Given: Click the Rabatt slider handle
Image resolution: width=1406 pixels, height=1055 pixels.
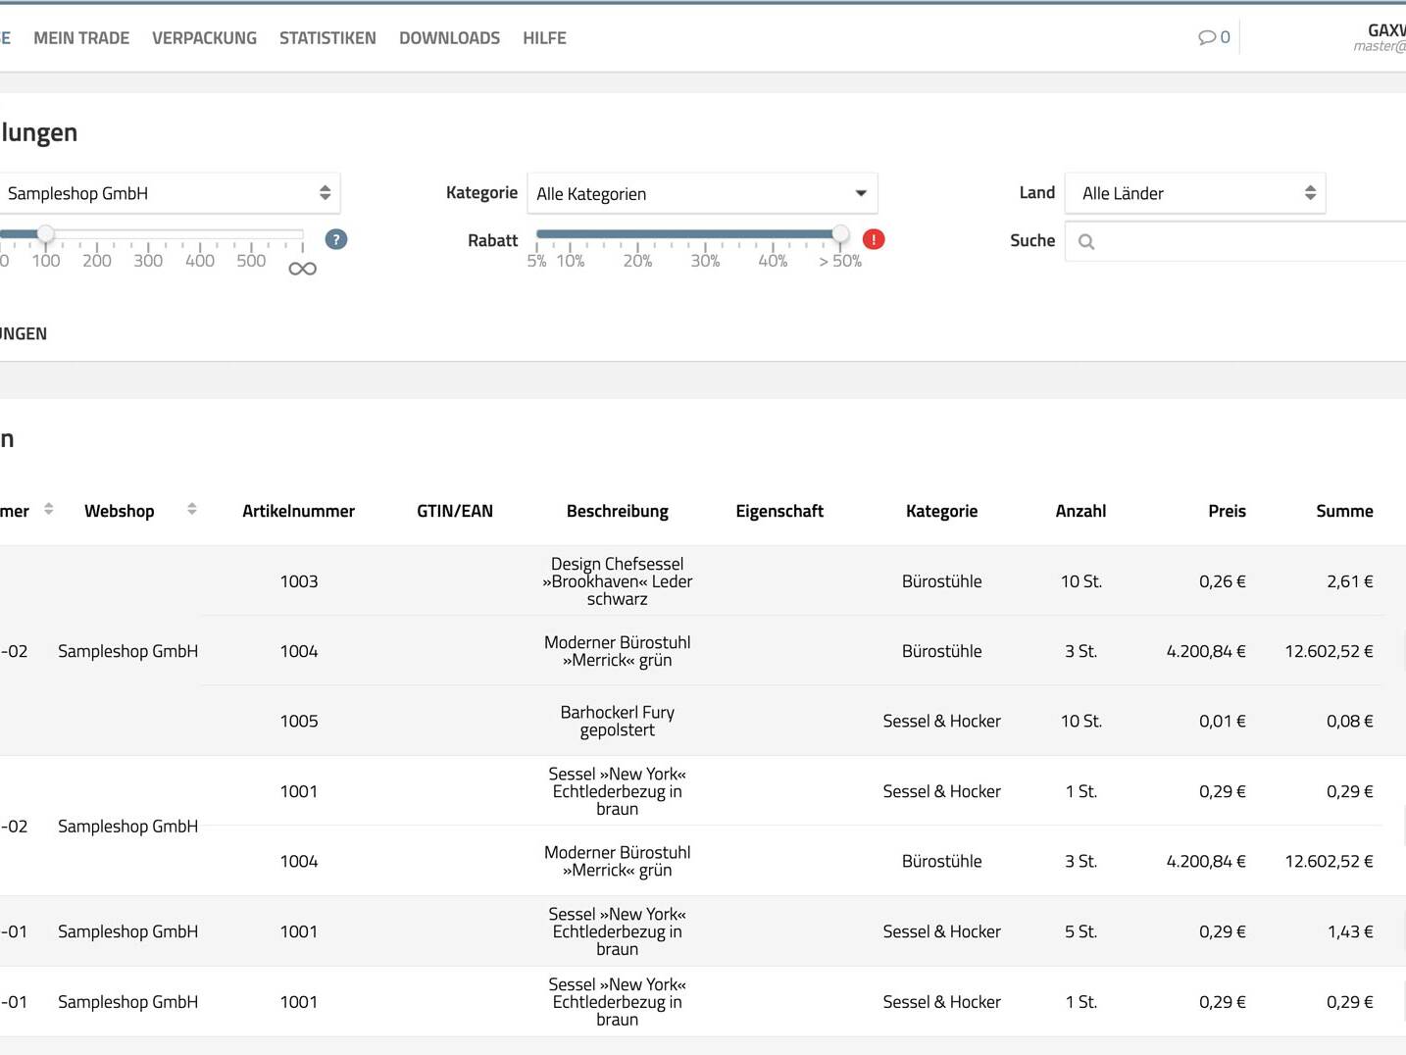Looking at the screenshot, I should 840,233.
